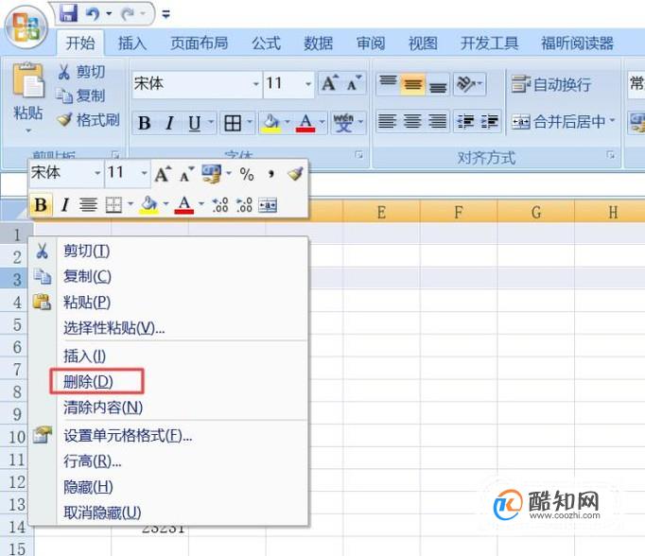Select middle align in the ribbon
Image resolution: width=645 pixels, height=556 pixels.
click(413, 83)
